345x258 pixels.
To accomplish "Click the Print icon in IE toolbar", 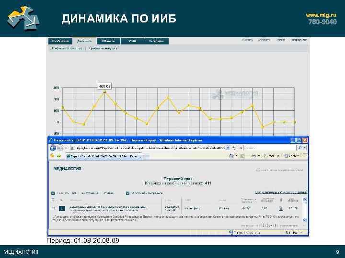I will tap(253, 156).
